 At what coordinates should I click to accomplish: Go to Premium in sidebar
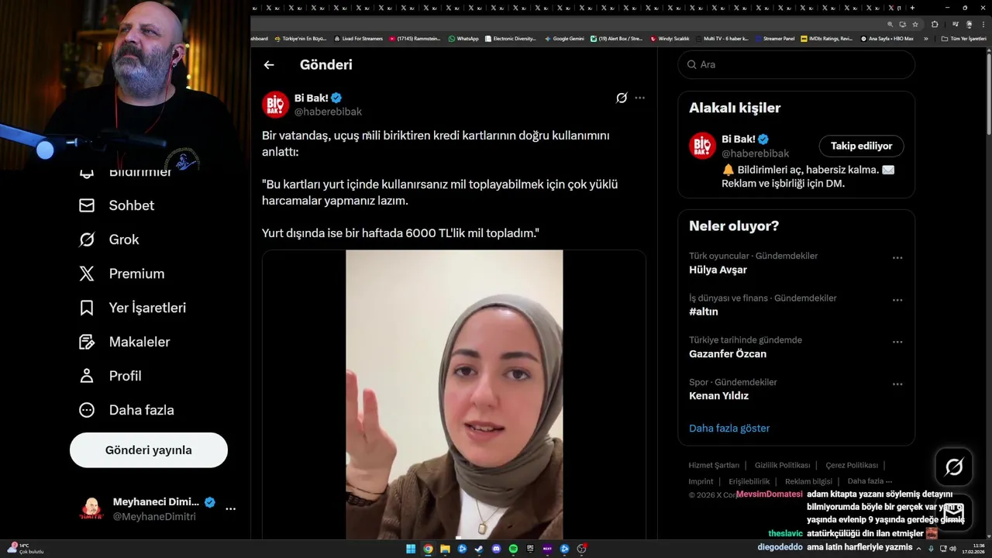122,274
